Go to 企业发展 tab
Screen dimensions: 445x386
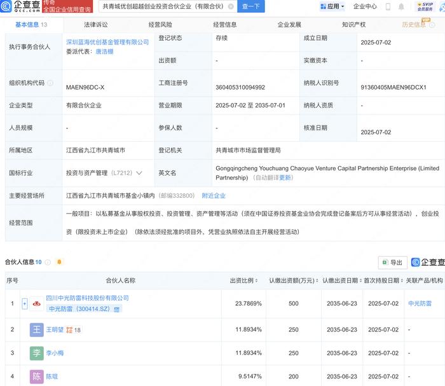(x=289, y=25)
